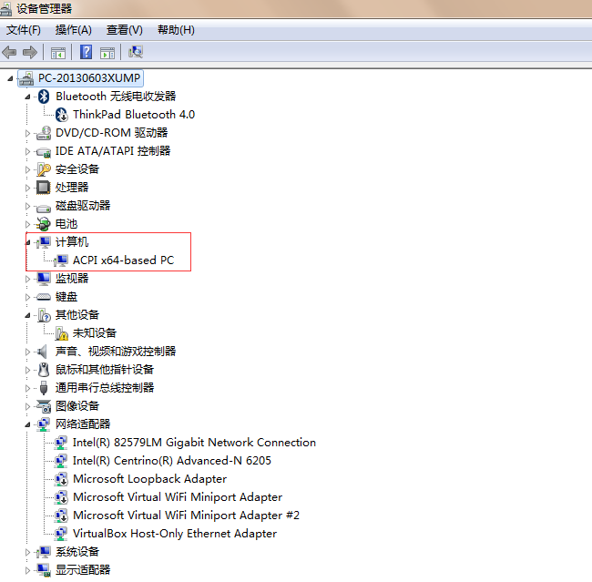Viewport: 592px width, 582px height.
Task: Select the 鼠标和其他指针设备 category label
Action: (105, 370)
